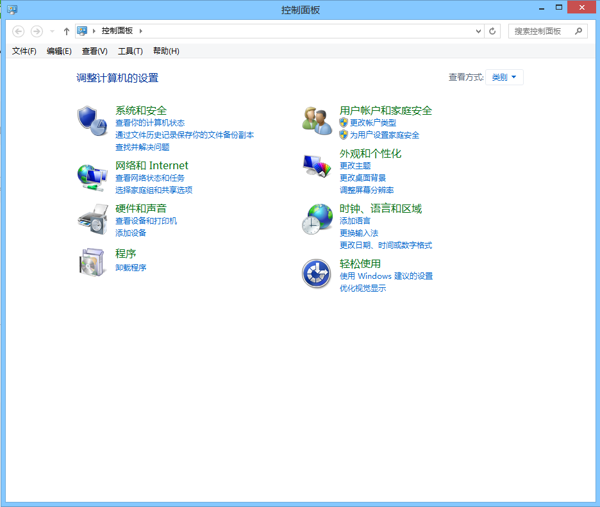Open 硬件和声音 printer icon
Screen dimensions: 600x507
92,218
